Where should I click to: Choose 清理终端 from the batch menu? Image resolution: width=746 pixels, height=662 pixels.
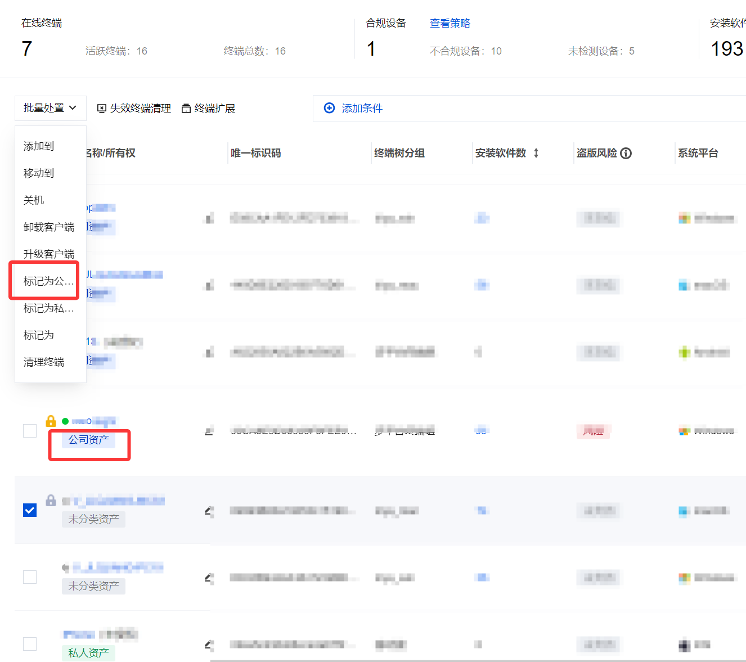point(44,362)
